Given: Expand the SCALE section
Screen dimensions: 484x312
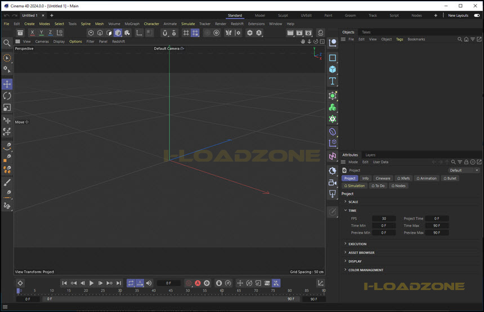Looking at the screenshot, I should pos(353,202).
